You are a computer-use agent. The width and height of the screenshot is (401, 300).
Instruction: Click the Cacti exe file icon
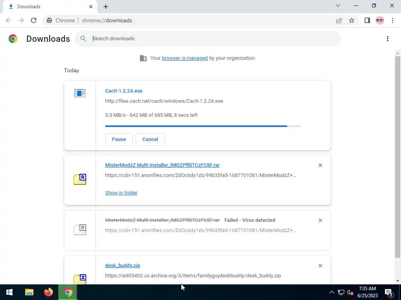click(80, 93)
